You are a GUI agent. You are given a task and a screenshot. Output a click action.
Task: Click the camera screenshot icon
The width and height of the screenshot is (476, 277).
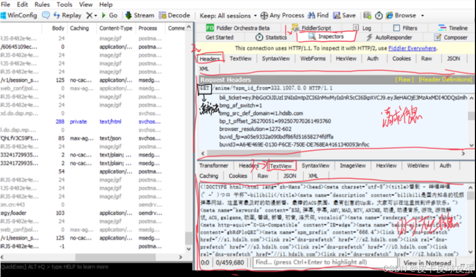[x=367, y=15]
